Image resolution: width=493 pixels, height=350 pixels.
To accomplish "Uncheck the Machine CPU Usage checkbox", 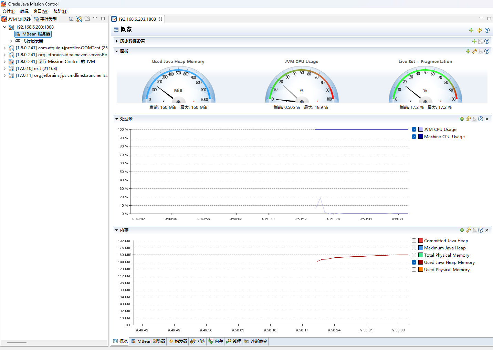I will click(x=414, y=137).
